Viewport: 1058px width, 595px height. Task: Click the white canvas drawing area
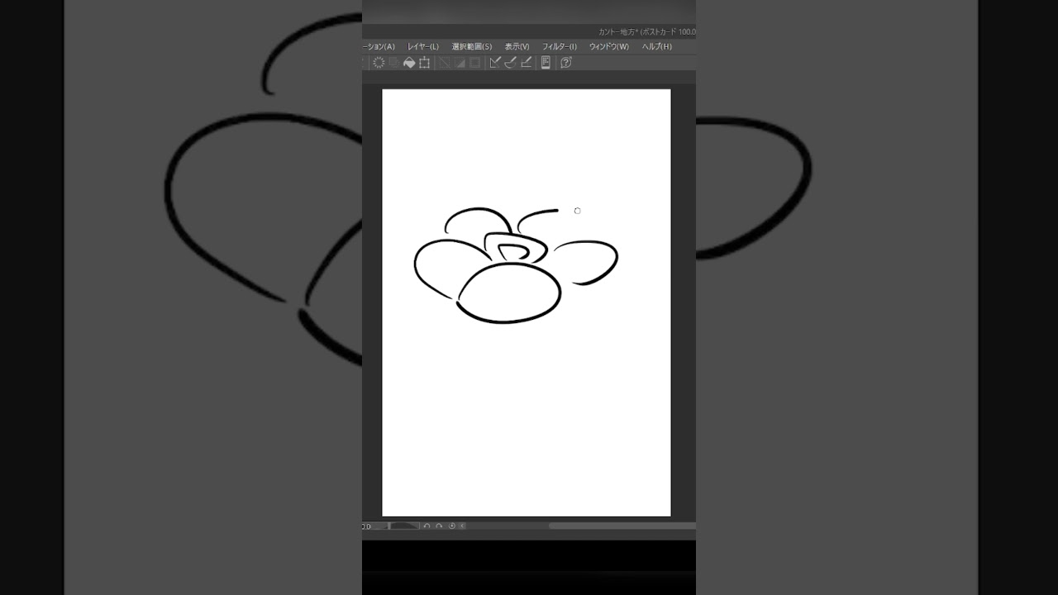pos(527,302)
